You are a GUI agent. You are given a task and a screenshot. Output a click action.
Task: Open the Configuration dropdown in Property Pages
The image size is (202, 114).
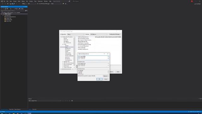click(x=76, y=34)
